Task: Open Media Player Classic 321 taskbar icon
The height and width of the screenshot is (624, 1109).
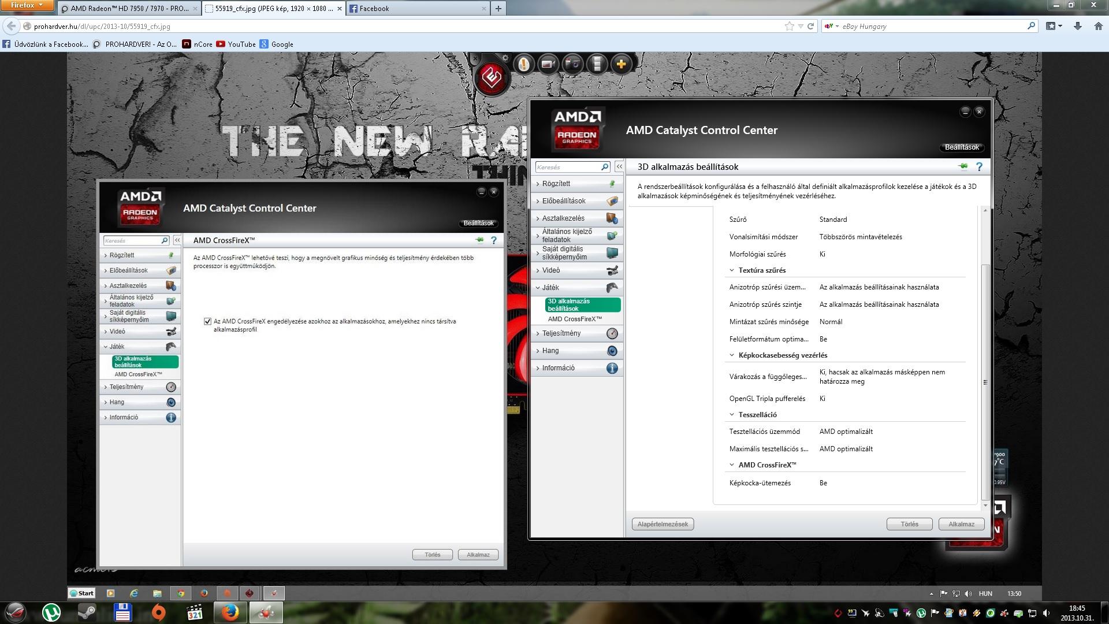Action: pyautogui.click(x=194, y=612)
